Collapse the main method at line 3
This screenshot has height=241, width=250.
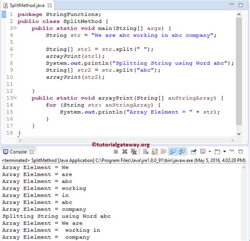15,28
